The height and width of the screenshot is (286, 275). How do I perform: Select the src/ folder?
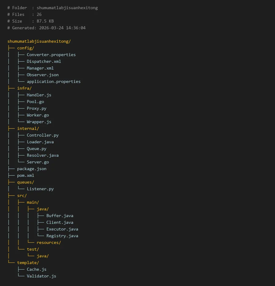[22, 195]
